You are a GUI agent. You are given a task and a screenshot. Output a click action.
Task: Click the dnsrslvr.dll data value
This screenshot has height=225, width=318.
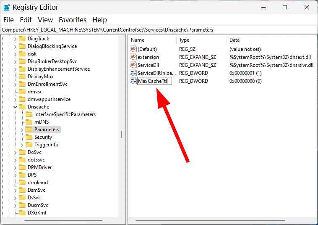271,65
